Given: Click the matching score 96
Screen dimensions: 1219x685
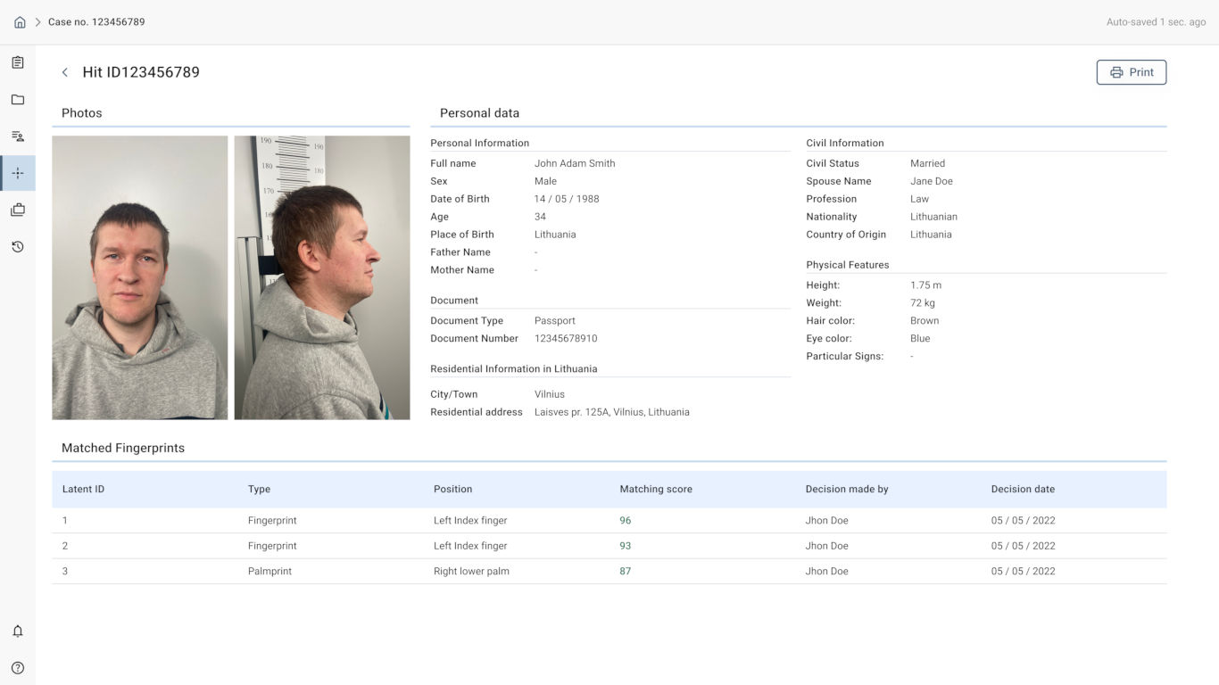Looking at the screenshot, I should pyautogui.click(x=626, y=521).
